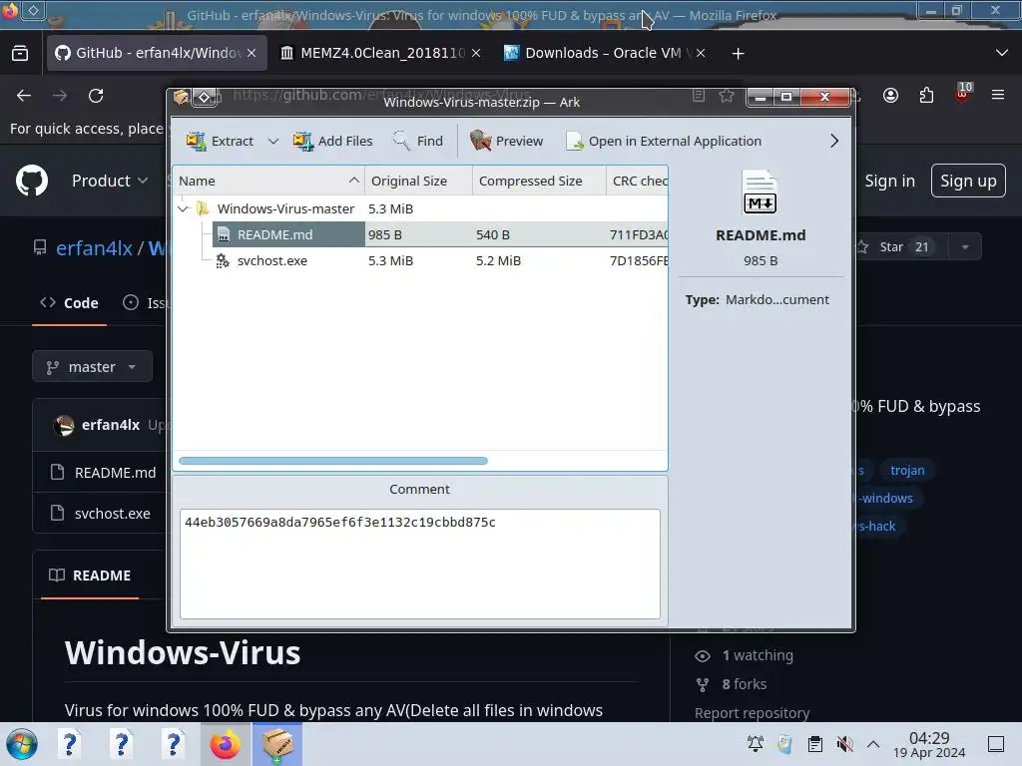The height and width of the screenshot is (766, 1022).
Task: Click Ark package icon in taskbar
Action: pos(277,744)
